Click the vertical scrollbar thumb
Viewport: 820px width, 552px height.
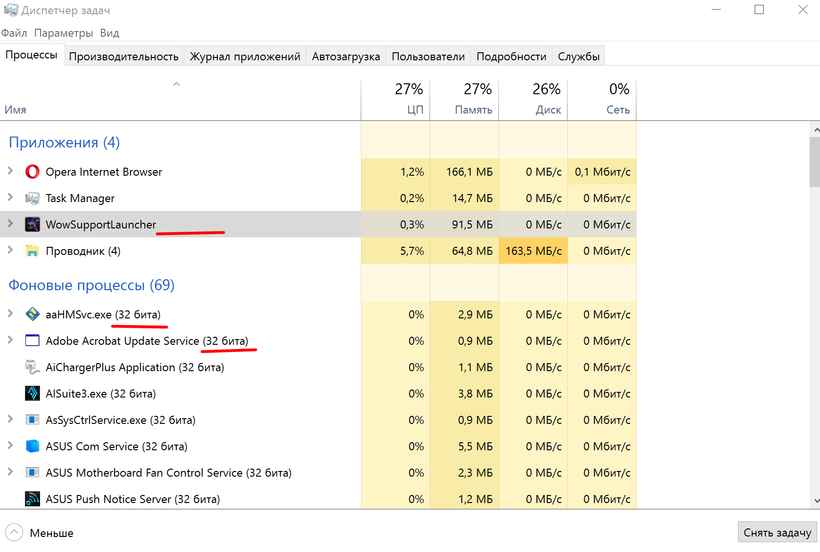pyautogui.click(x=815, y=162)
